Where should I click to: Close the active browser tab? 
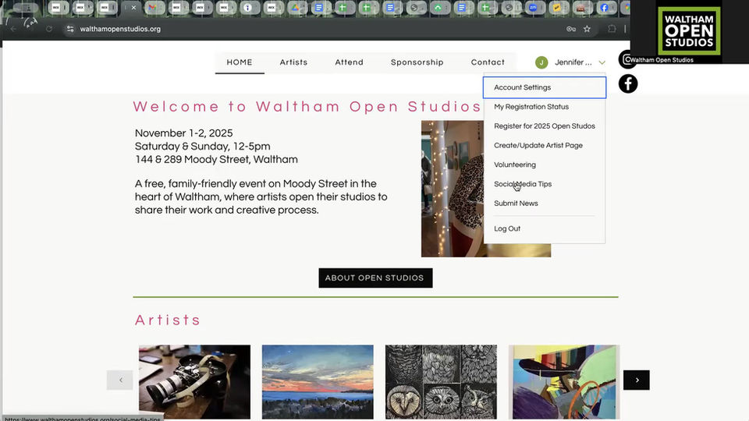pyautogui.click(x=133, y=8)
